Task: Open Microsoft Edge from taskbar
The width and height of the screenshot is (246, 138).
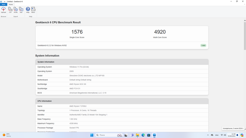Action: point(143,135)
